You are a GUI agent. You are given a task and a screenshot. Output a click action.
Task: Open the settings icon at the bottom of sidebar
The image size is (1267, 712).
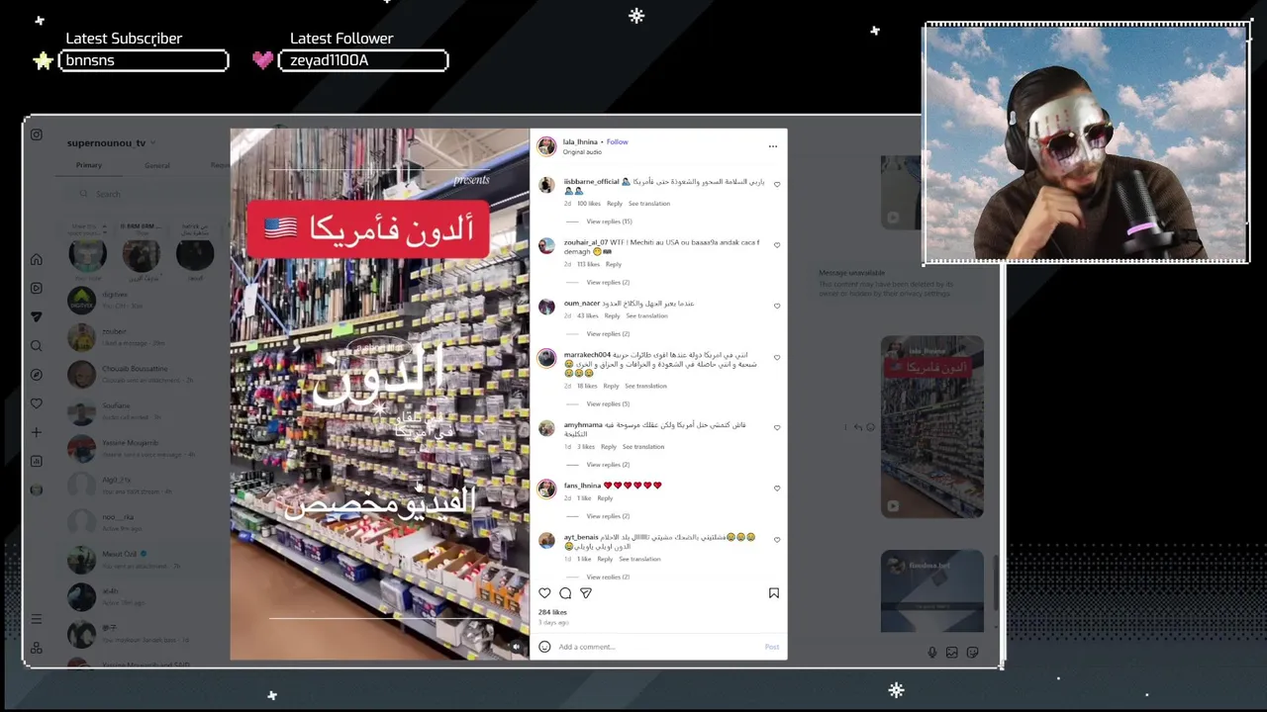[37, 648]
